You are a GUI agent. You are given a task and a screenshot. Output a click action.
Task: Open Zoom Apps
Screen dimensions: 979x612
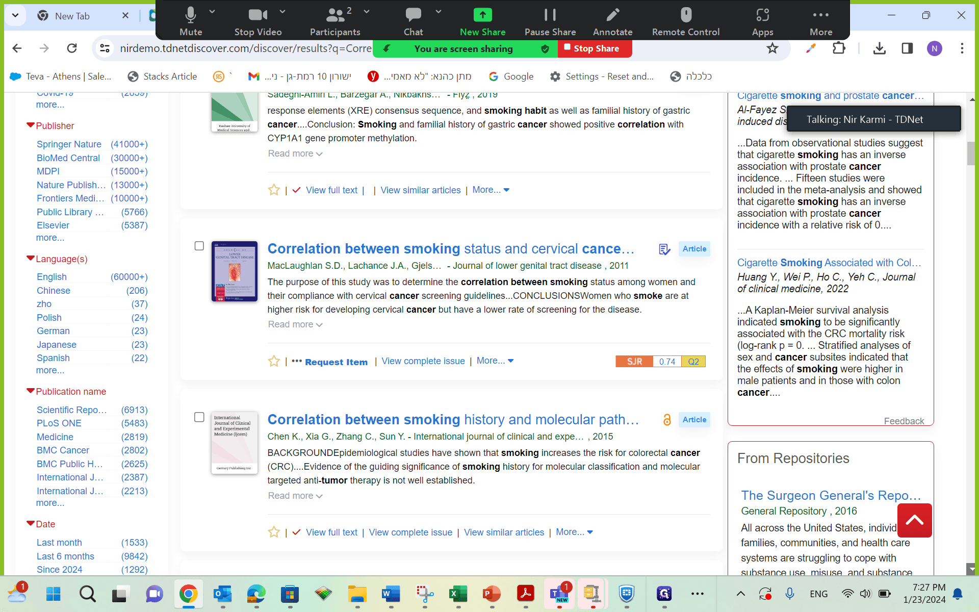point(762,21)
